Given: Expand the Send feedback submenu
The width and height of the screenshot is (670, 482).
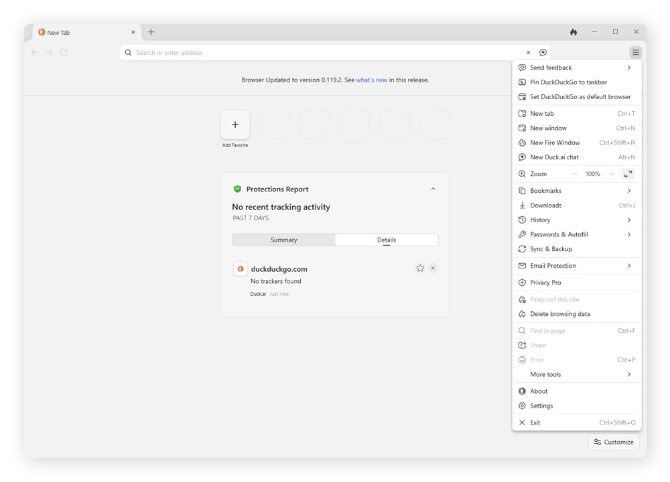Looking at the screenshot, I should [x=577, y=68].
